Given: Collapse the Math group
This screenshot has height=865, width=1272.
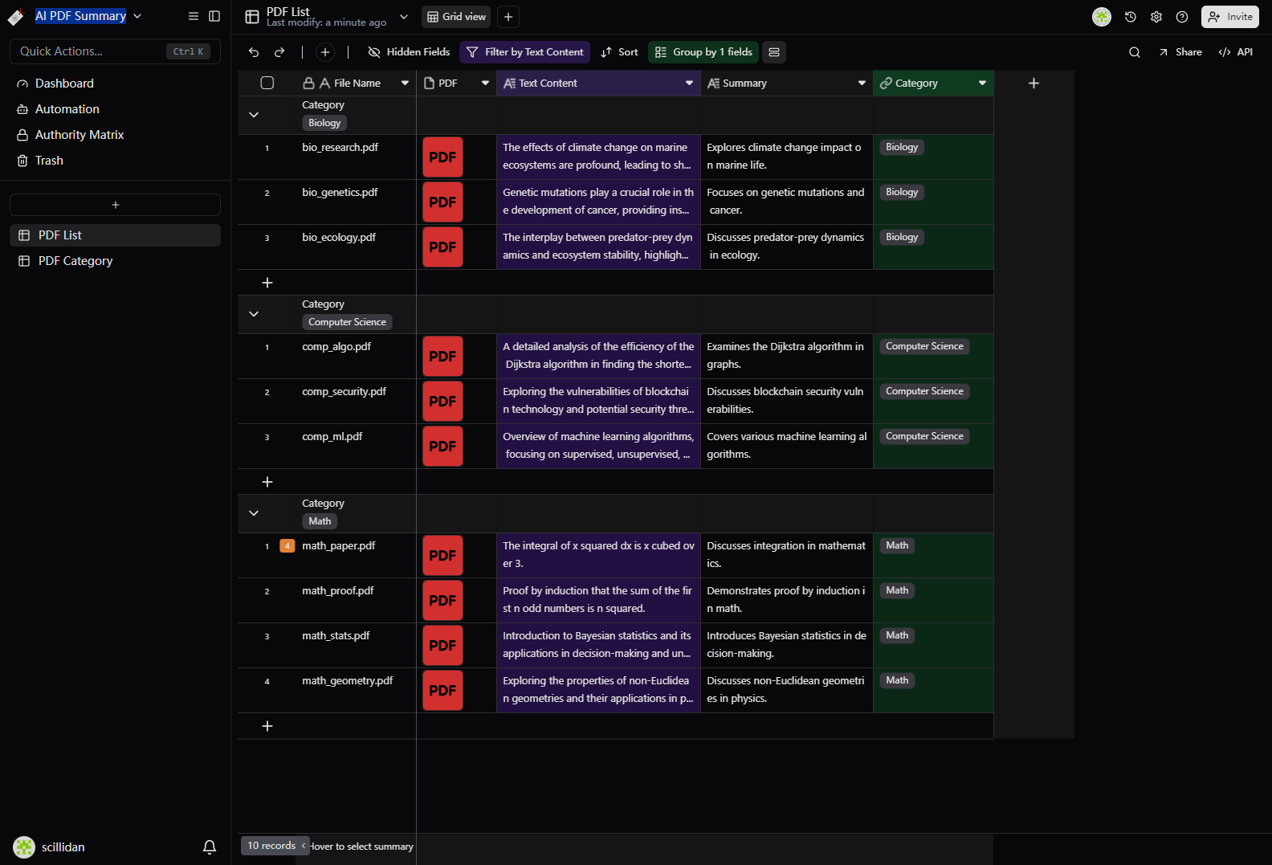Looking at the screenshot, I should [254, 513].
